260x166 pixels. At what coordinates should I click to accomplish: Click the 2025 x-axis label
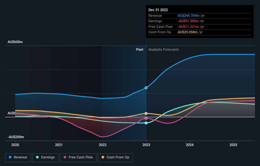pos(233,145)
